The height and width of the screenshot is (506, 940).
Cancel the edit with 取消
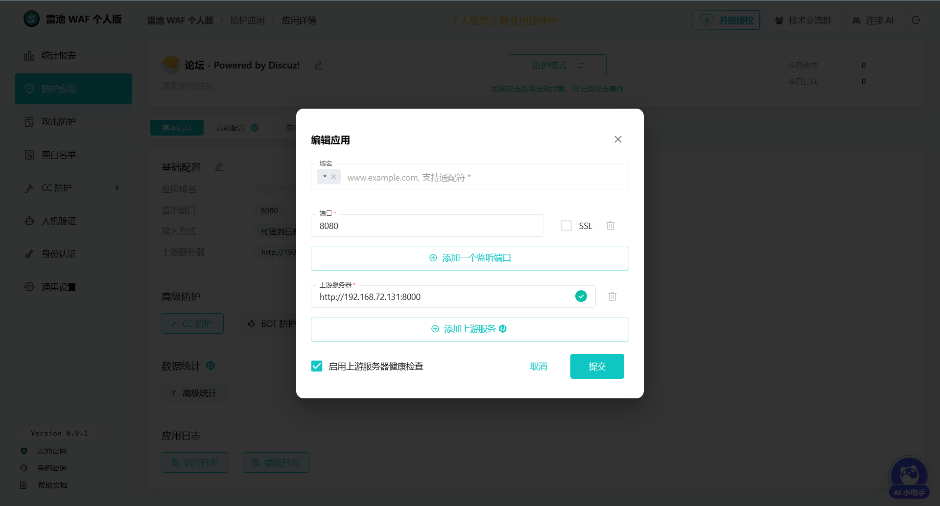(539, 366)
